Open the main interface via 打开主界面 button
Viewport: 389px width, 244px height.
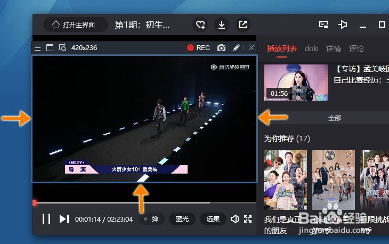click(76, 25)
